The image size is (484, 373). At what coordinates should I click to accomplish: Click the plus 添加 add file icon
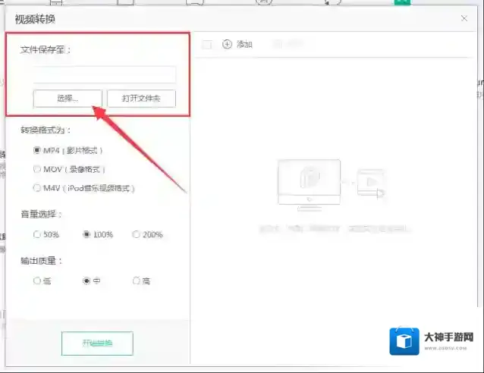click(227, 45)
